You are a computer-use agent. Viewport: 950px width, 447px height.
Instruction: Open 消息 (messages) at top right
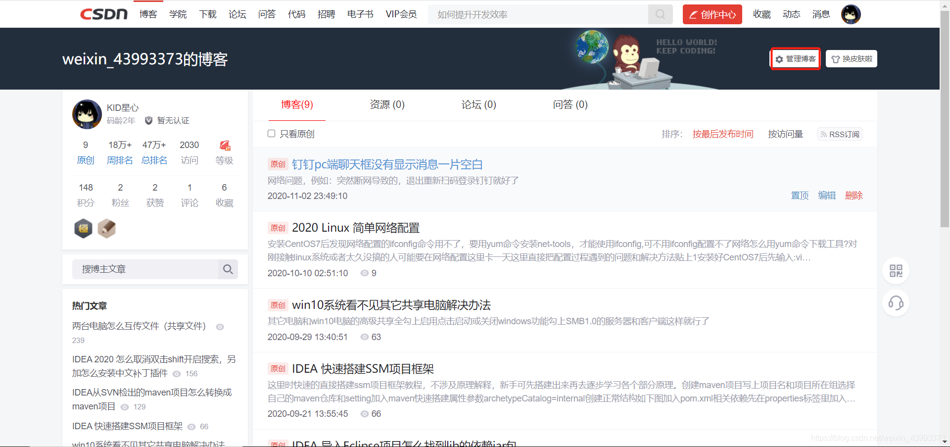tap(821, 14)
